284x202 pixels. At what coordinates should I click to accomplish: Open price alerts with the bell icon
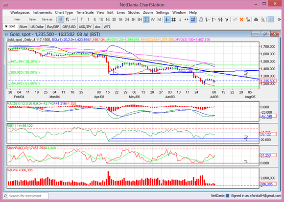(201, 20)
